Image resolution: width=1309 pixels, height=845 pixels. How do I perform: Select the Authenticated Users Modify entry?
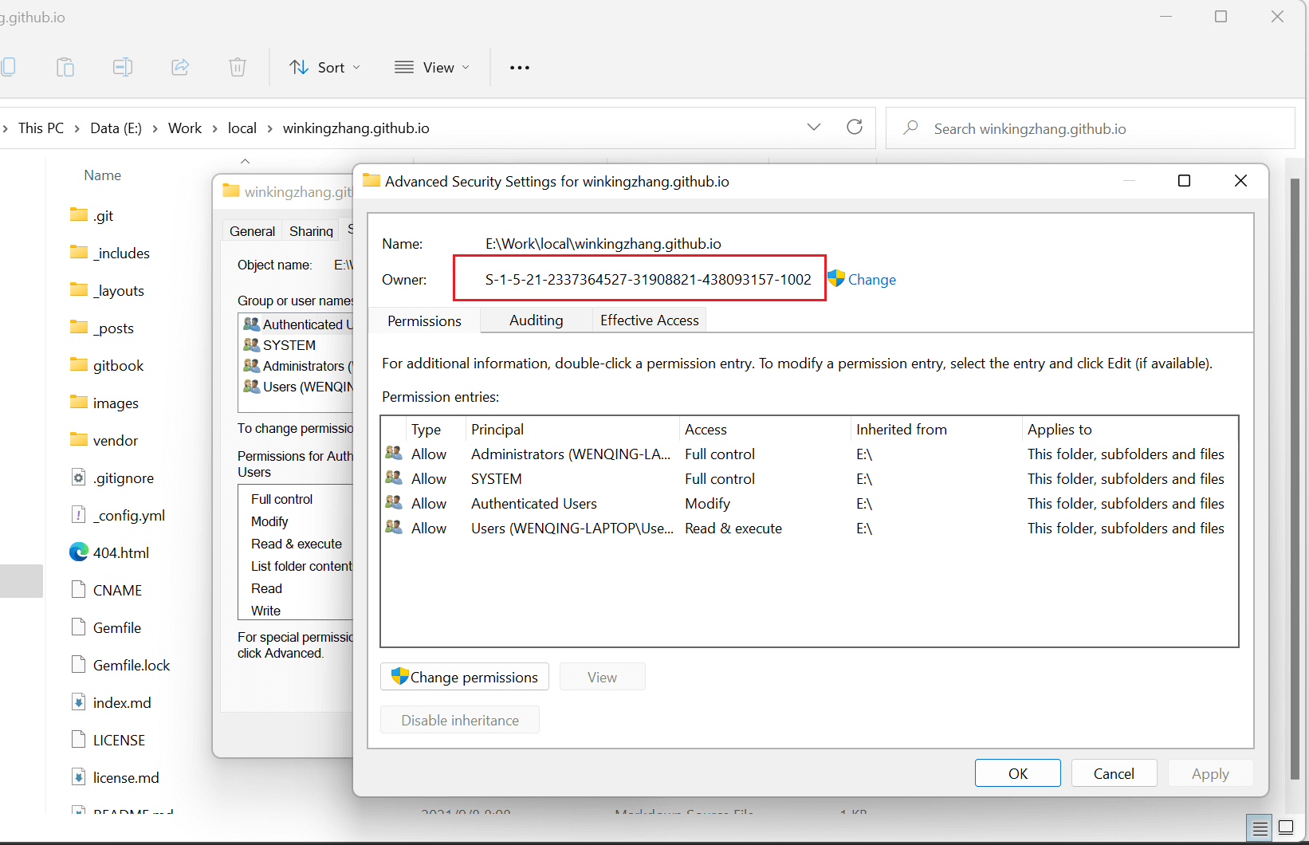click(x=809, y=503)
